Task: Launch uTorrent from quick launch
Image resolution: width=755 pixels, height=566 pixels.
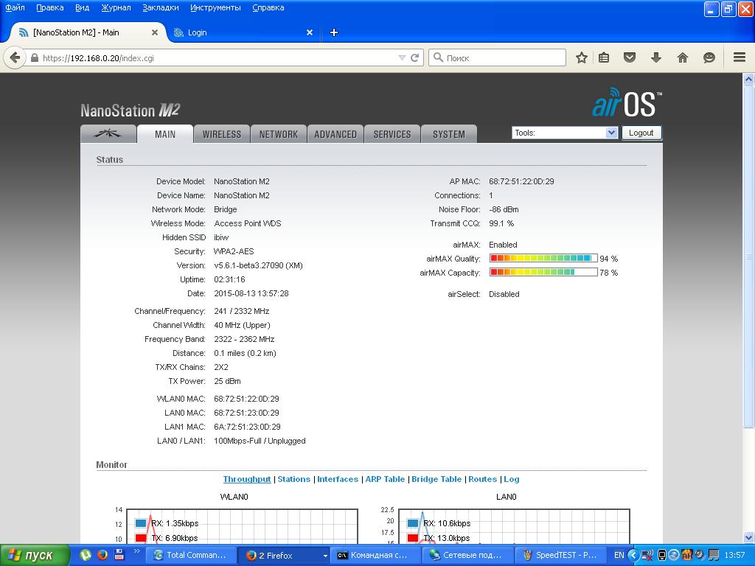Action: [86, 555]
